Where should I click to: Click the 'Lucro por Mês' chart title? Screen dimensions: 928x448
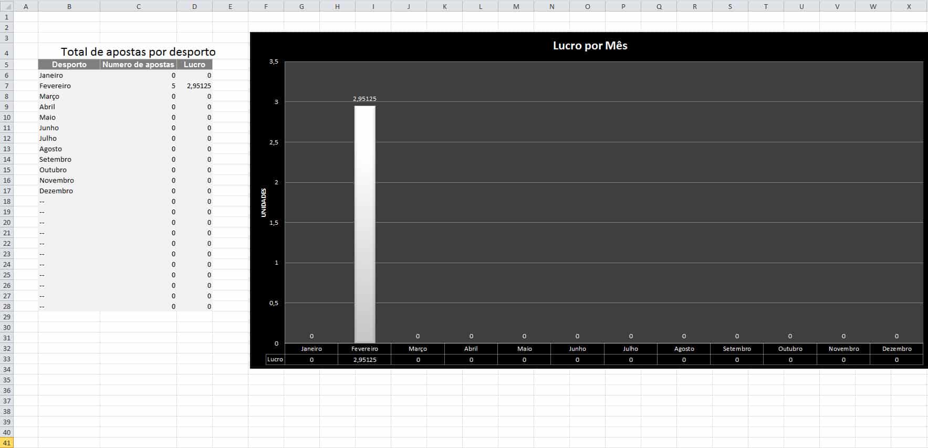coord(590,46)
